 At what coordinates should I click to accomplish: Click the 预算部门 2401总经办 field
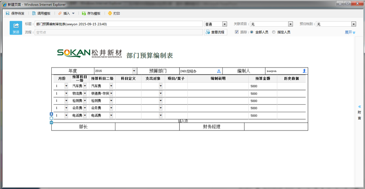click(200, 71)
